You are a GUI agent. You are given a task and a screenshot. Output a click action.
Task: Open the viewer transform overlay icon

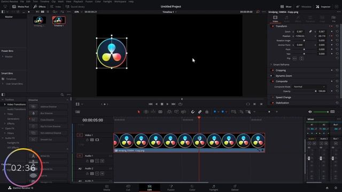coord(77,104)
